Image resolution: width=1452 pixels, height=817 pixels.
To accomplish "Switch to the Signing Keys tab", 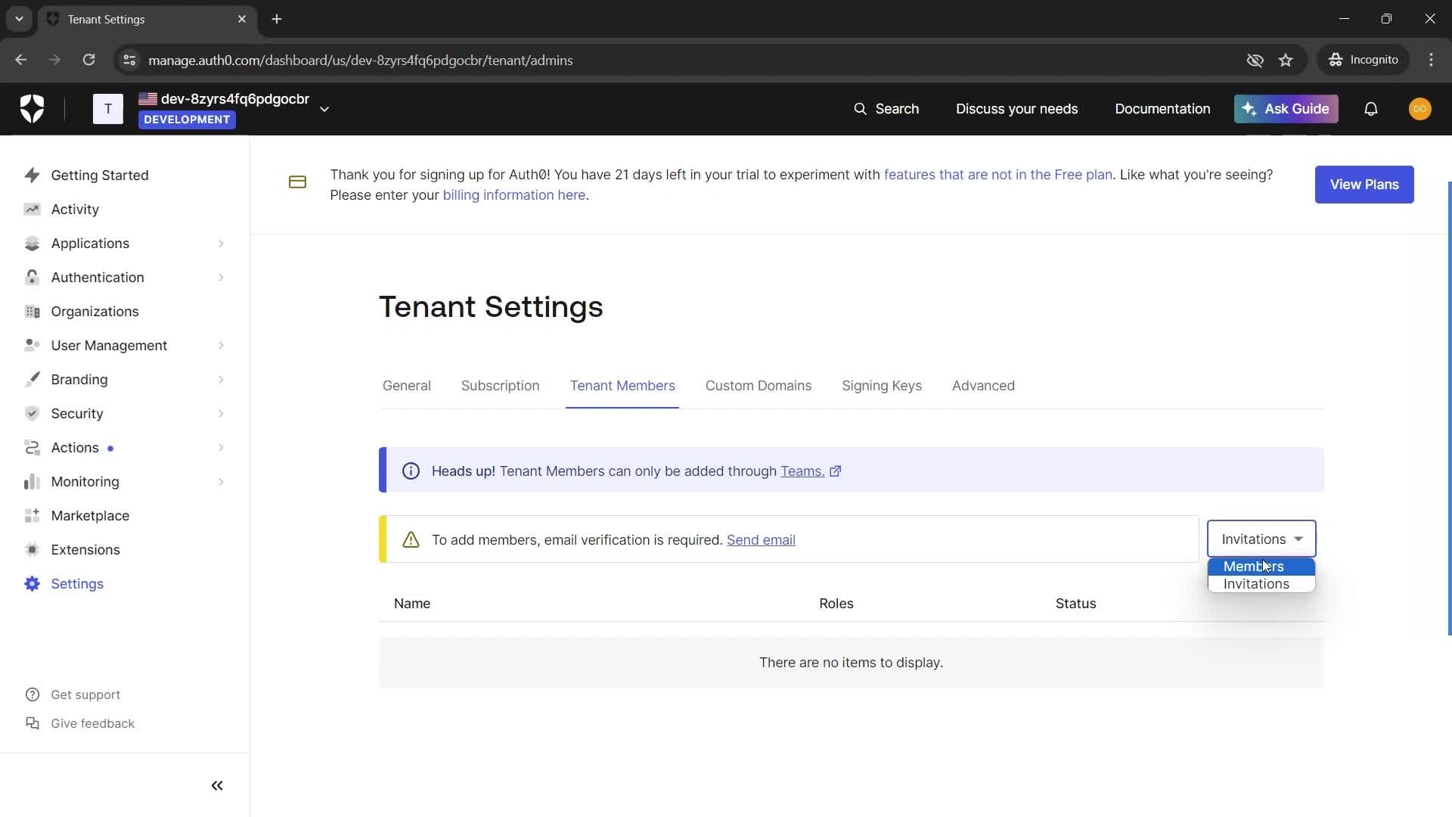I will point(882,386).
